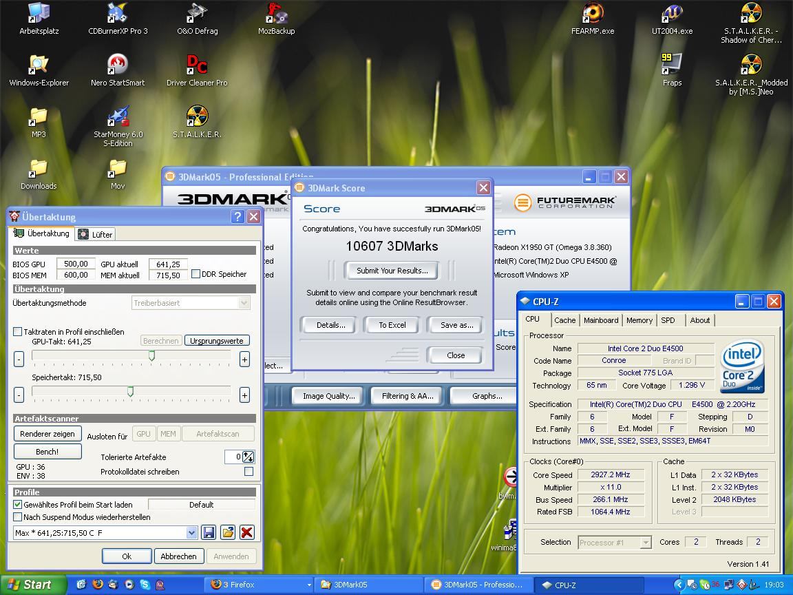Select S.A.L.K.E.R. Modded by Neo icon
Screen dimensions: 793x595
click(x=751, y=74)
